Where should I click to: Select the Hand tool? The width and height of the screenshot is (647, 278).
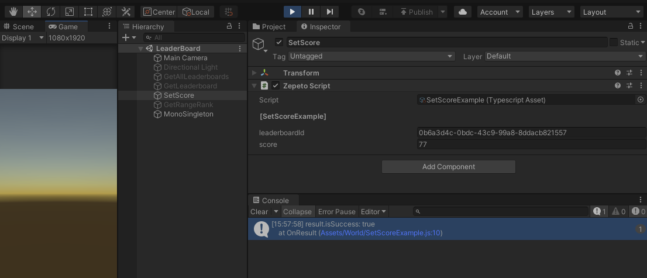tap(13, 12)
